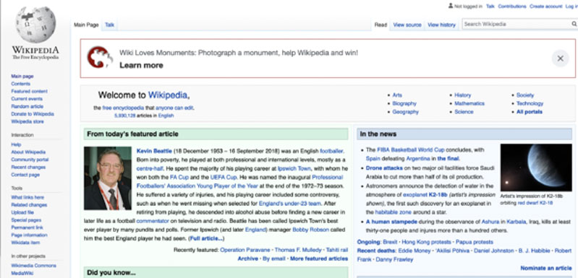Open the All portals link
The height and width of the screenshot is (278, 578).
click(530, 112)
